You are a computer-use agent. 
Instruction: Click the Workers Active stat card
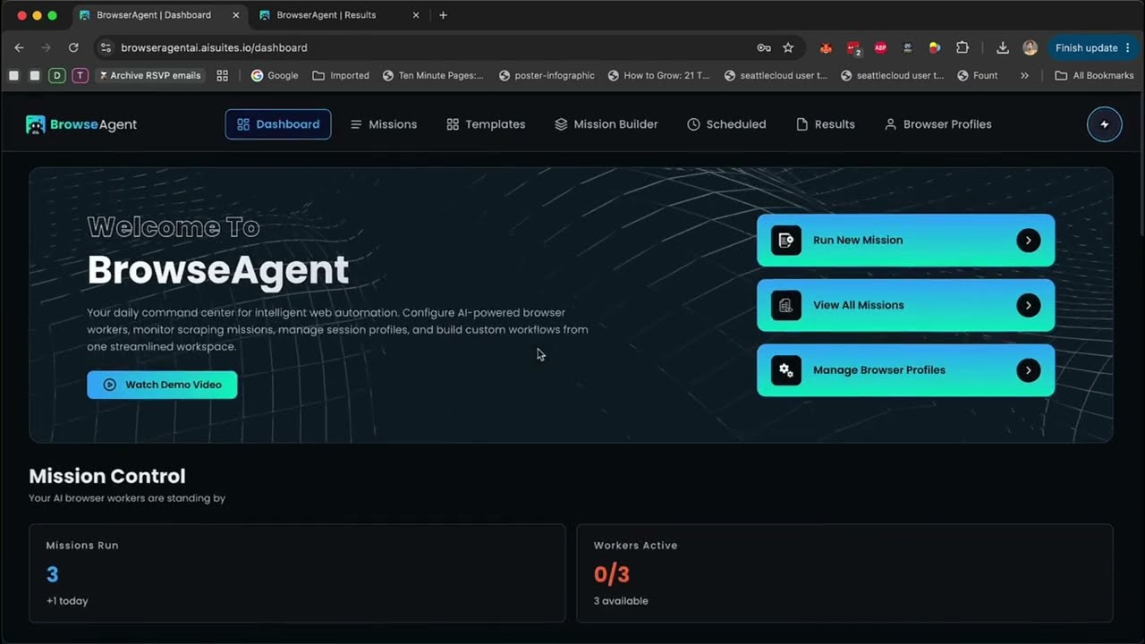pyautogui.click(x=844, y=573)
